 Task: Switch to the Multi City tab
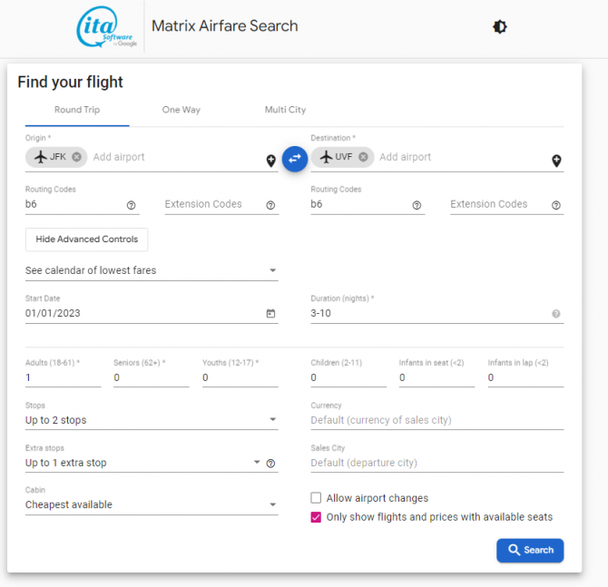[x=285, y=110]
